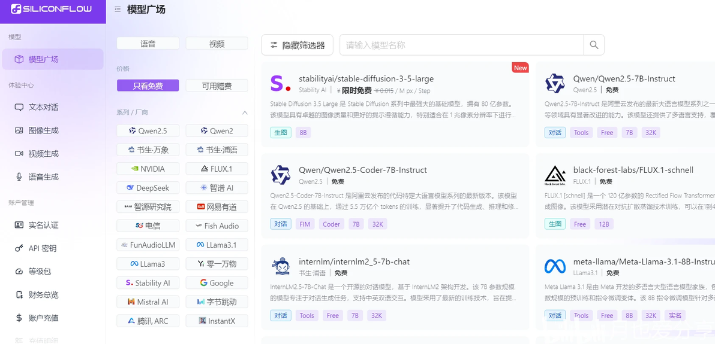Open stabilityai/stable-diffusion-3-5-large model card

(395, 105)
